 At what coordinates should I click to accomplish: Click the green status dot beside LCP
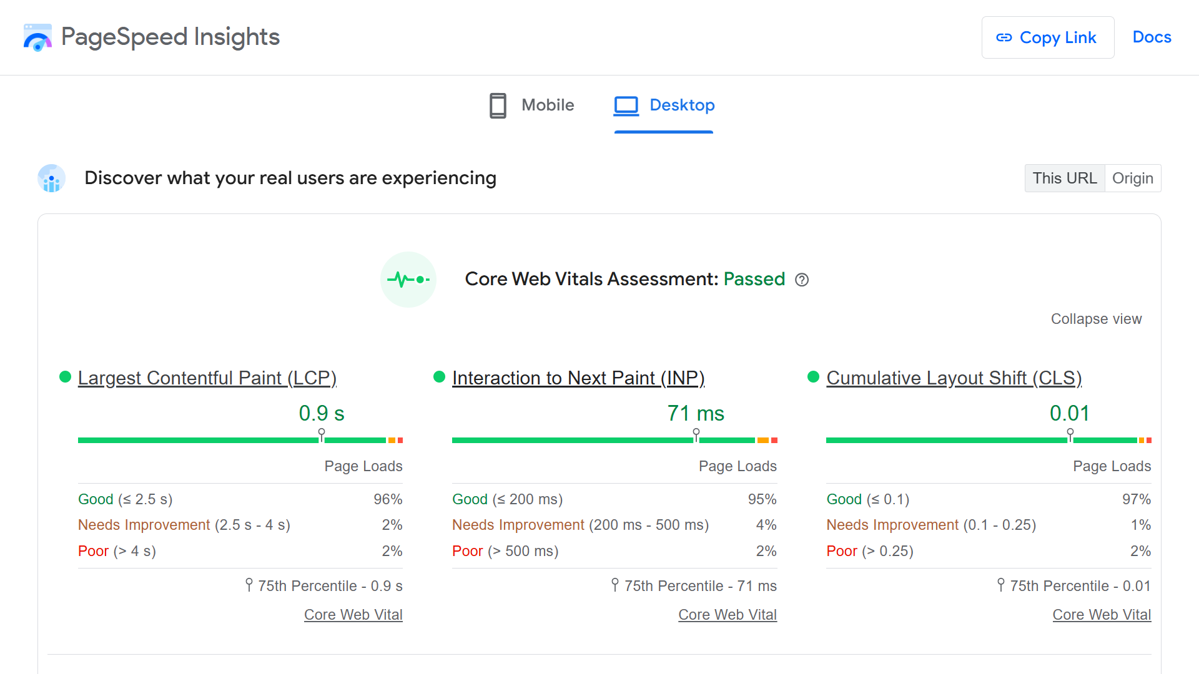point(65,376)
